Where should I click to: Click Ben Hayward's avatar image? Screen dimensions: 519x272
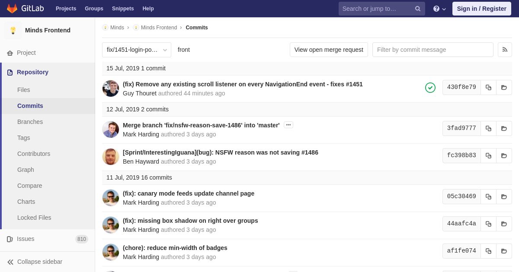pyautogui.click(x=111, y=157)
